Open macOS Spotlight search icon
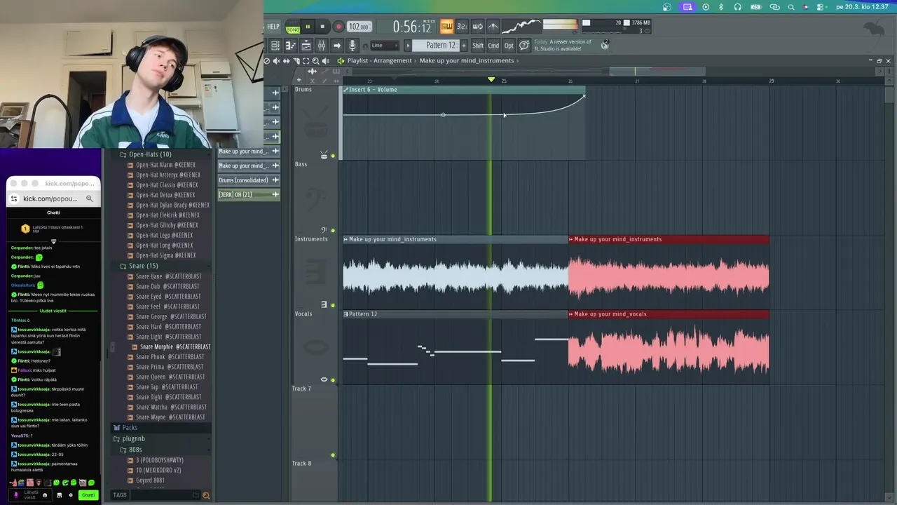 point(791,7)
